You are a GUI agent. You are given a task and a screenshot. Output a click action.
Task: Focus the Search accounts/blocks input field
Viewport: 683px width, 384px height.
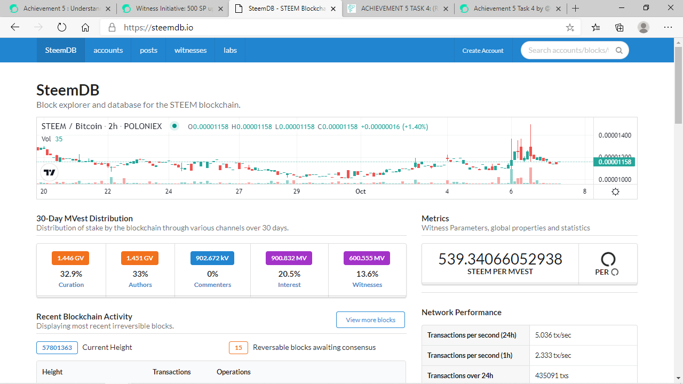[x=568, y=50]
